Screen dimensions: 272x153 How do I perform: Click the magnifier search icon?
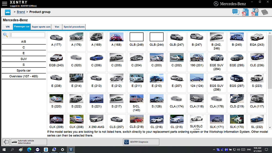click(5, 35)
